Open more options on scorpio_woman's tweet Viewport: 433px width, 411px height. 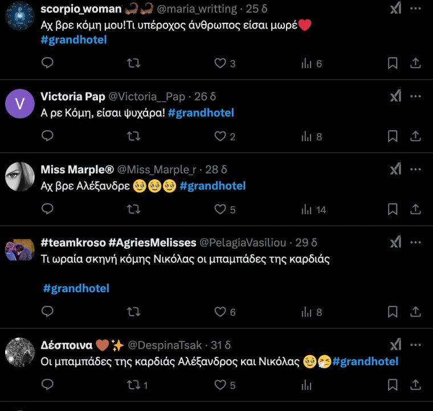[x=415, y=9]
